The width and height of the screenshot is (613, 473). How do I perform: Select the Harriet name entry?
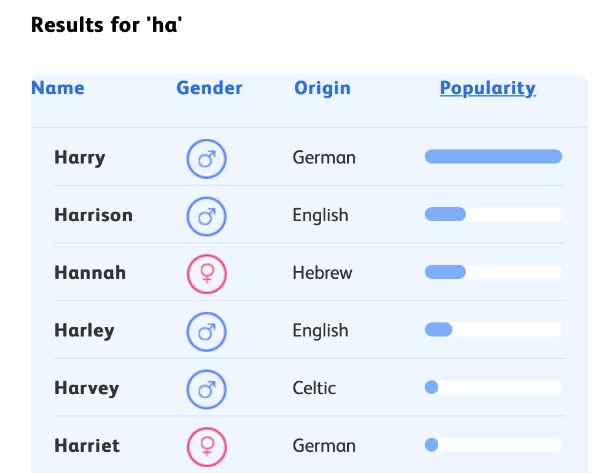(x=87, y=446)
